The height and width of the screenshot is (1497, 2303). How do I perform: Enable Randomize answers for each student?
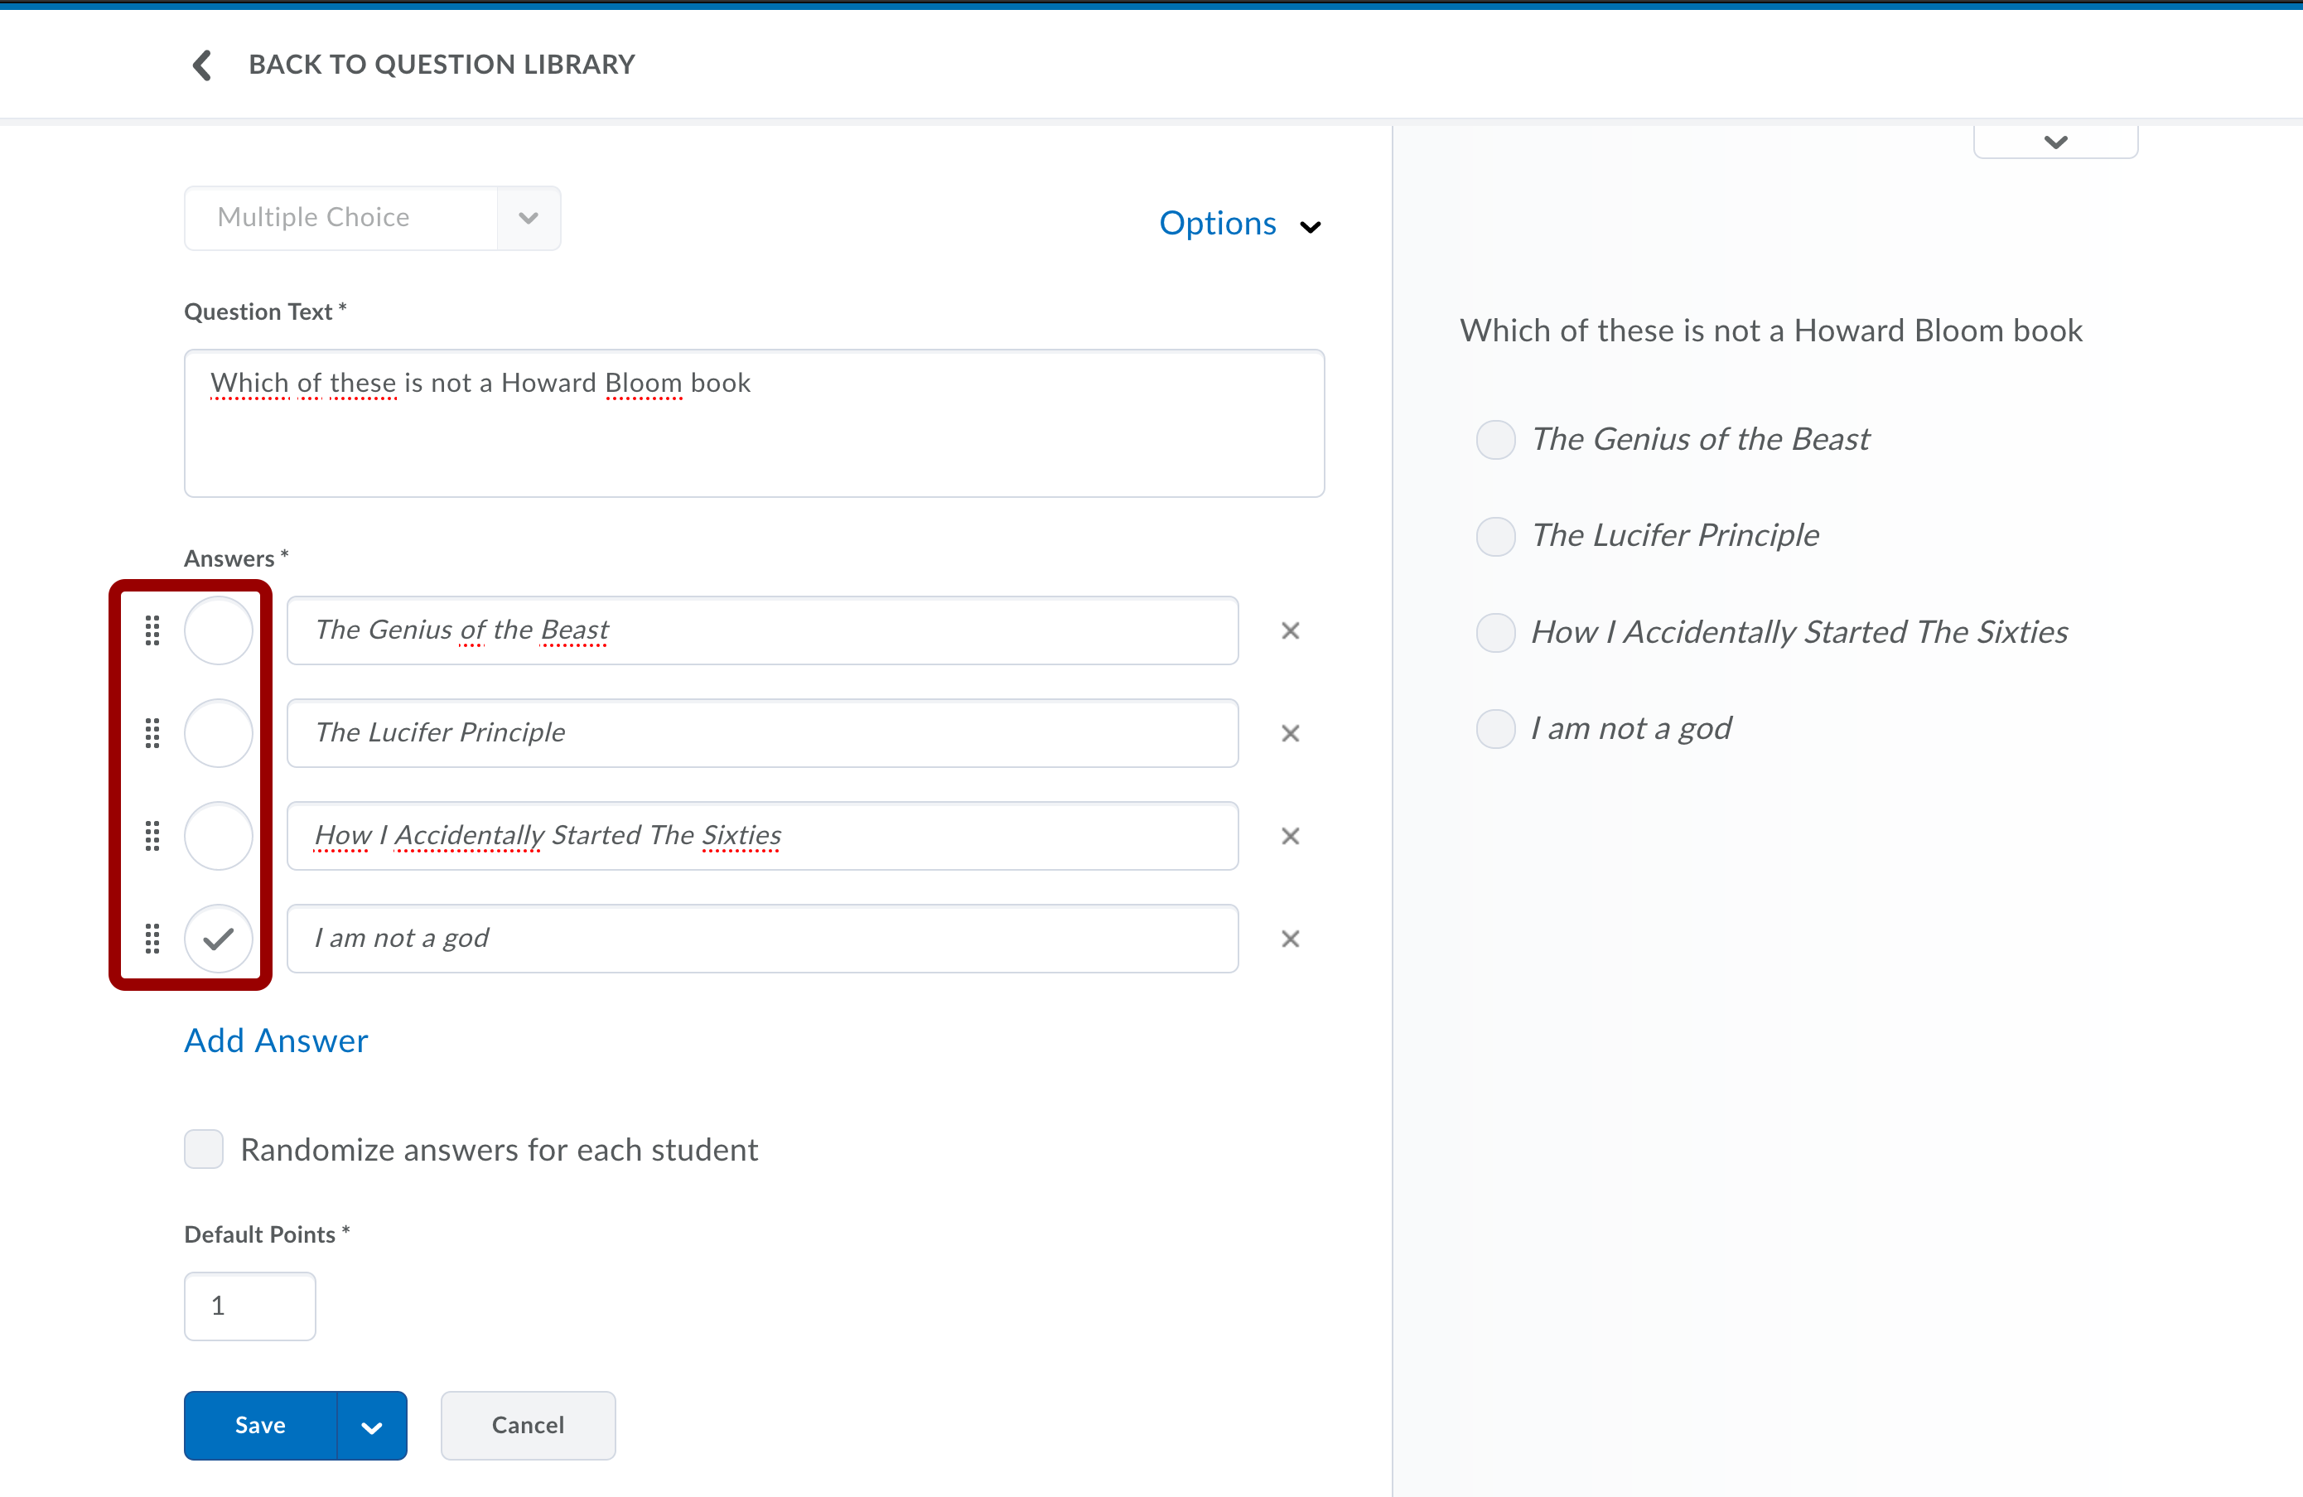(x=204, y=1150)
